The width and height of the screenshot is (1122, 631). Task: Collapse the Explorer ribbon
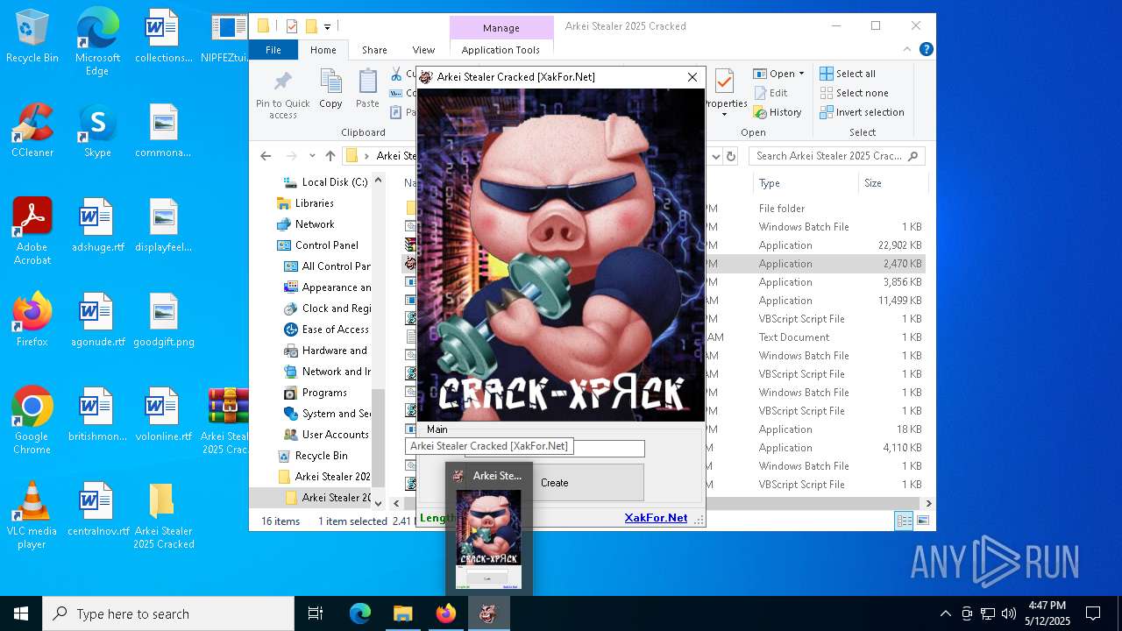[909, 50]
